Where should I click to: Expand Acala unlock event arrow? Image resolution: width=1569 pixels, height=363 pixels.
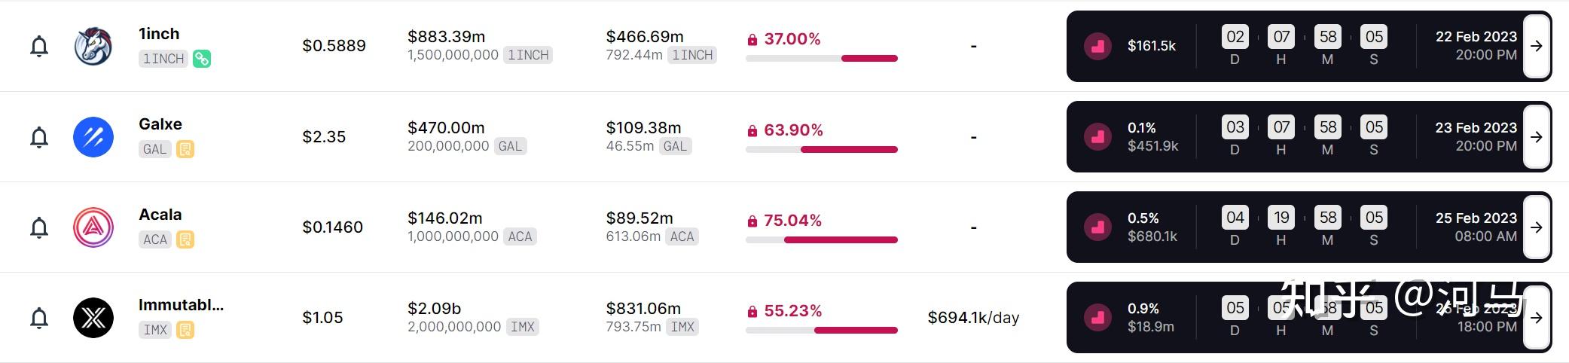click(1536, 227)
